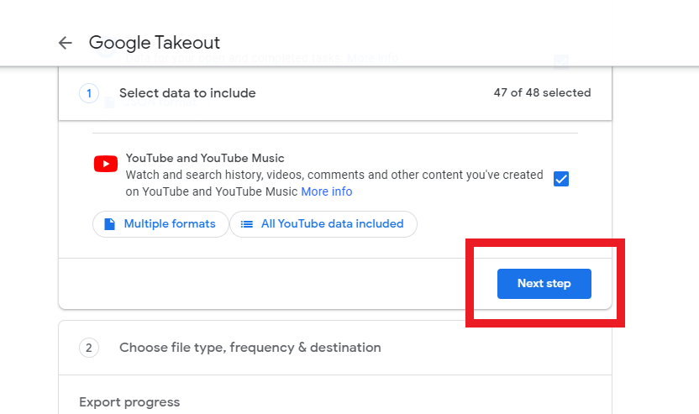699x414 pixels.
Task: Click the Watch and search history description text
Action: [334, 183]
